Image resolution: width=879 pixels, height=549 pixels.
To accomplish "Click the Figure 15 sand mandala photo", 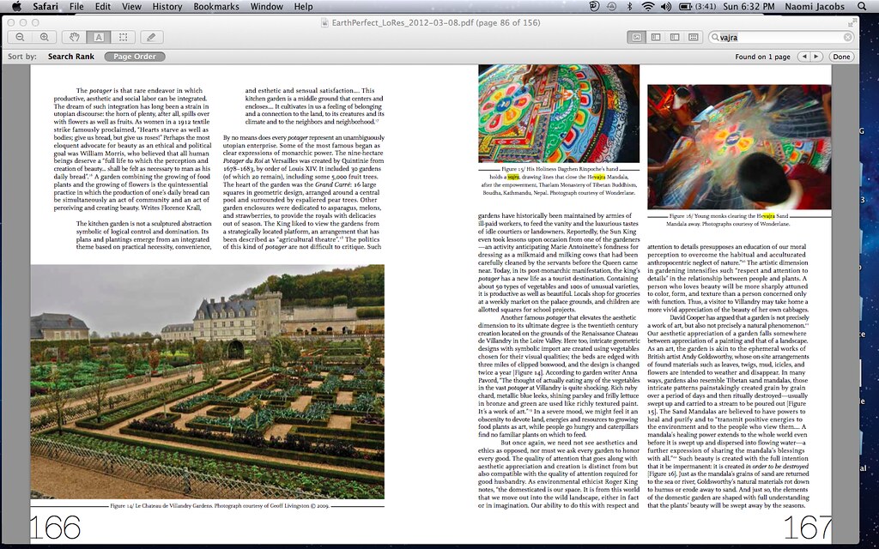I will (558, 113).
